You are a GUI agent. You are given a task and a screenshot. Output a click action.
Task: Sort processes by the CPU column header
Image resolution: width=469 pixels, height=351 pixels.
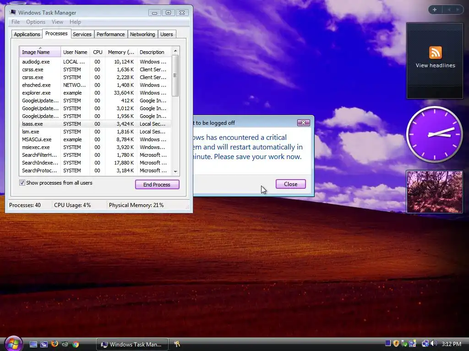click(x=98, y=52)
